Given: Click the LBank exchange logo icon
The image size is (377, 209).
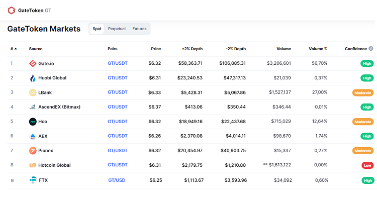Looking at the screenshot, I should (33, 92).
